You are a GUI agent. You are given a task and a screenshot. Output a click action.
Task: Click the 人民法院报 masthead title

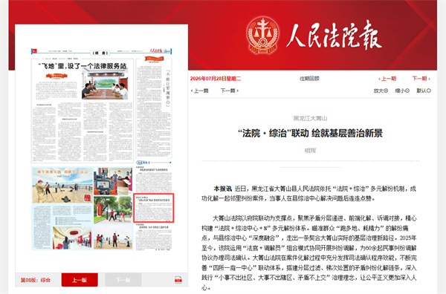click(x=334, y=36)
